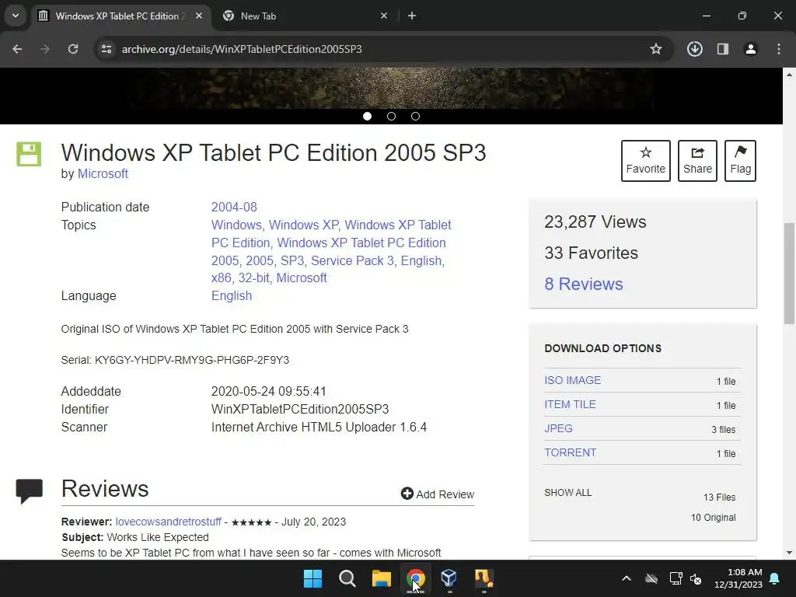Open the Service Pack 3 topic link
This screenshot has width=796, height=597.
pyautogui.click(x=352, y=260)
